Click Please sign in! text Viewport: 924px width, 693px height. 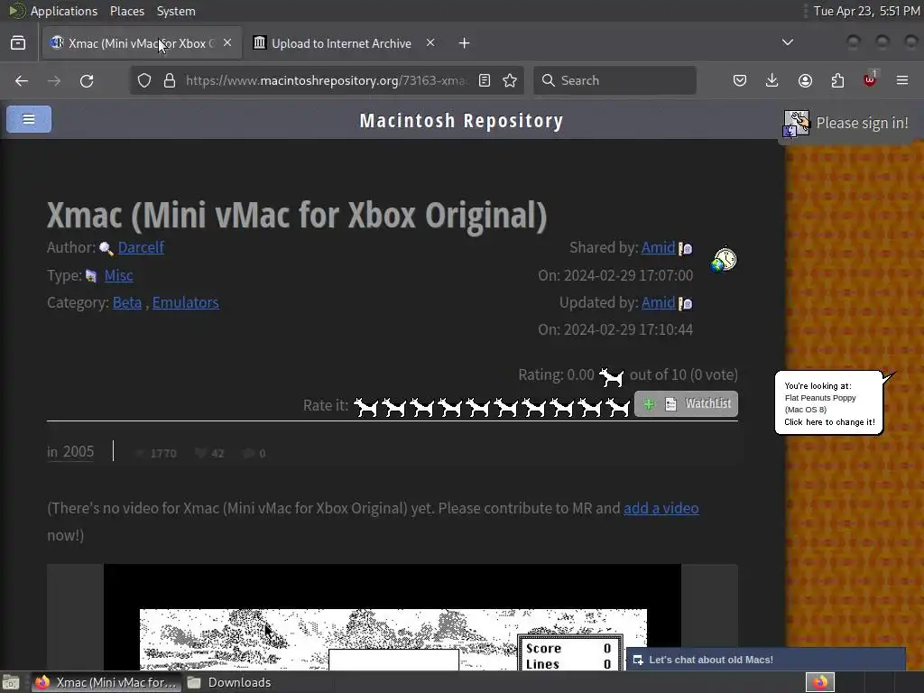862,123
